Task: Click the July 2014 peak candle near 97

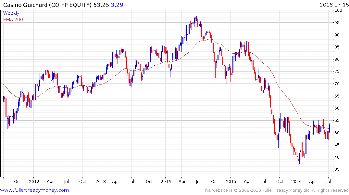Action: (x=196, y=19)
